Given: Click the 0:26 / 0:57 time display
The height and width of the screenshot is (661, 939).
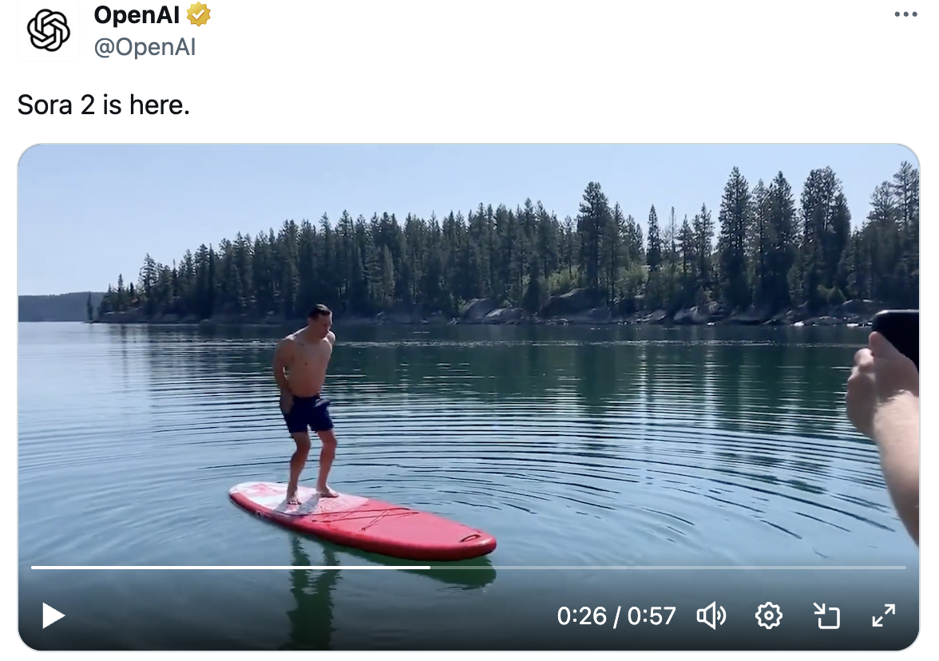Looking at the screenshot, I should coord(616,615).
